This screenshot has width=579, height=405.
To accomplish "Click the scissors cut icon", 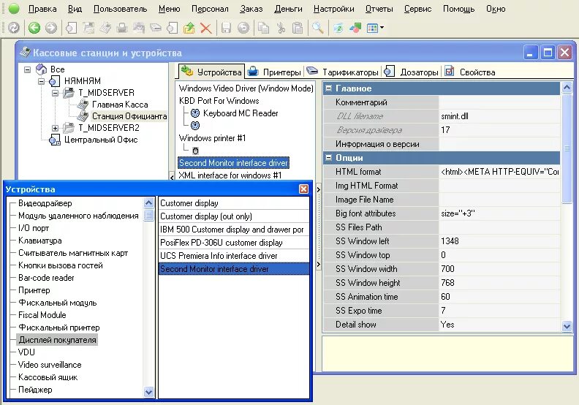I will point(281,28).
